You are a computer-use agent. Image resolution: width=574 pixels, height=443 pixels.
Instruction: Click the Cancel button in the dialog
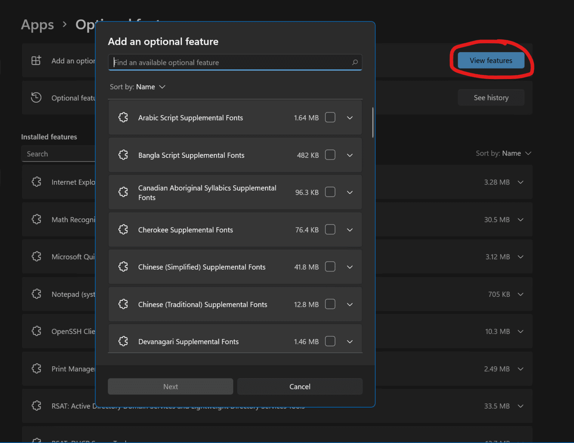pyautogui.click(x=300, y=386)
